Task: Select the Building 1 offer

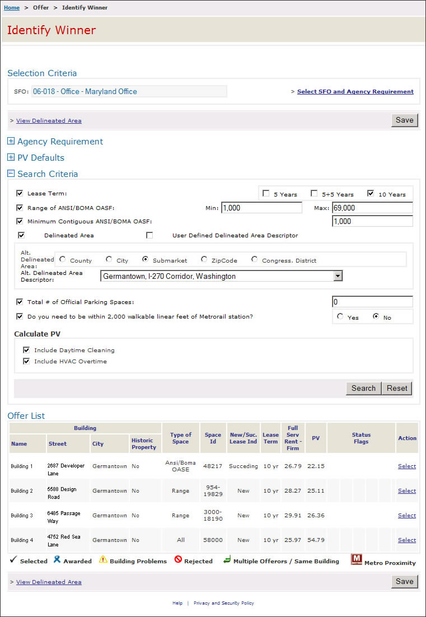Action: (x=407, y=466)
